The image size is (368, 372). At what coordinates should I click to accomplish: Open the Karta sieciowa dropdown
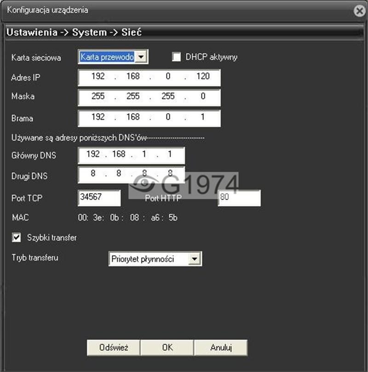click(x=141, y=57)
